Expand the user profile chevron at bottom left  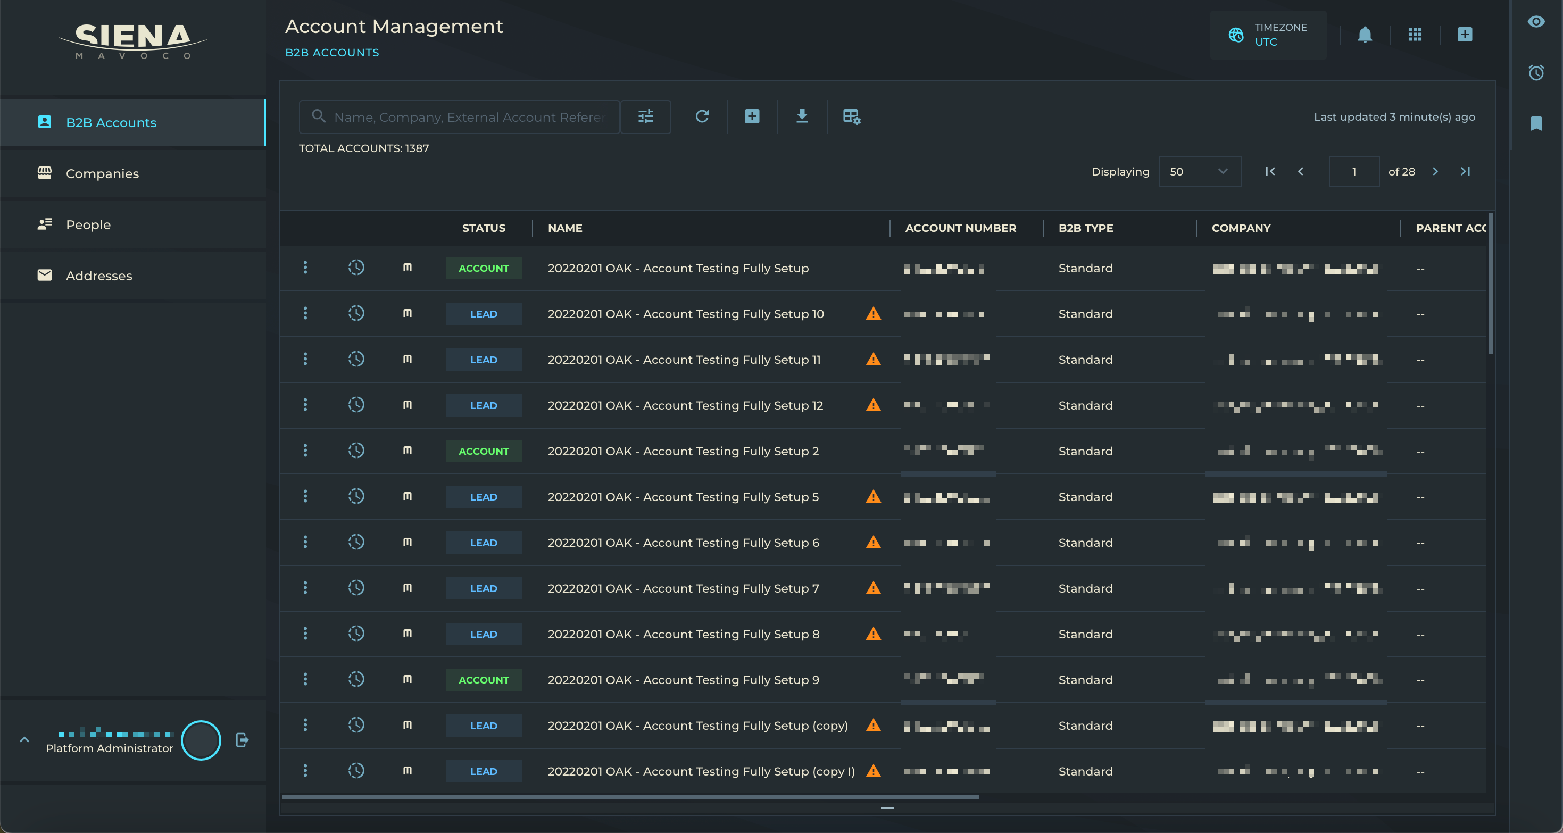[24, 739]
